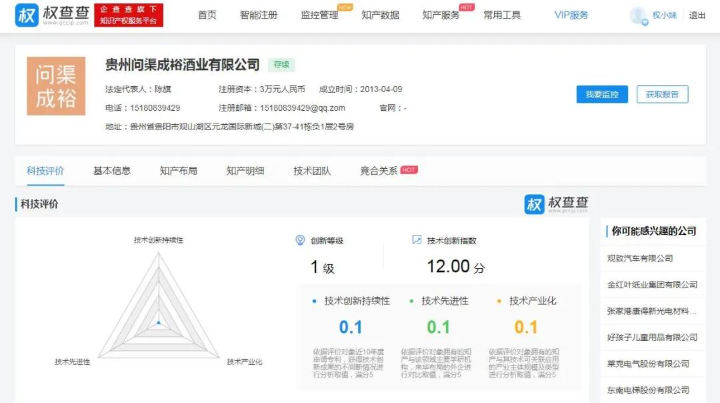Screen dimensions: 720x403
Task: Click the 存续 status badge
Action: point(281,65)
